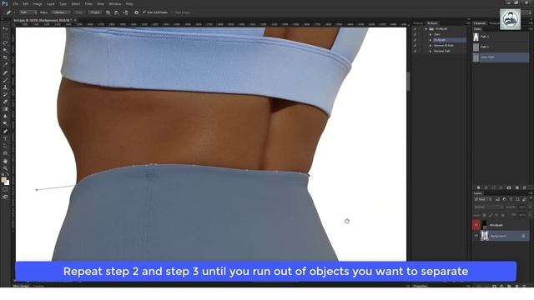This screenshot has height=300, width=534.
Task: Toggle checkmark for the highlighted Multipath action
Action: click(x=416, y=40)
